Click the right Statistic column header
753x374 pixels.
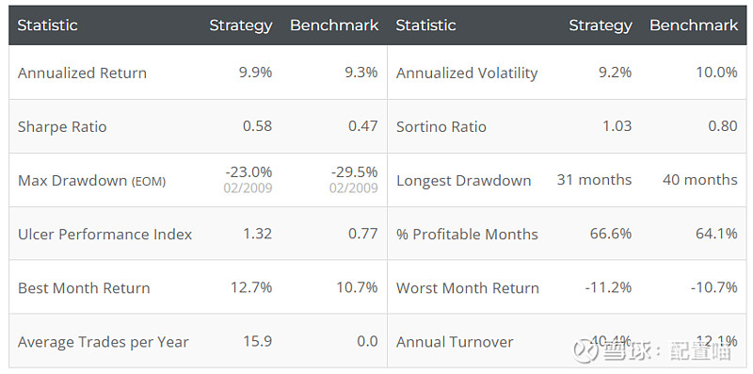426,25
